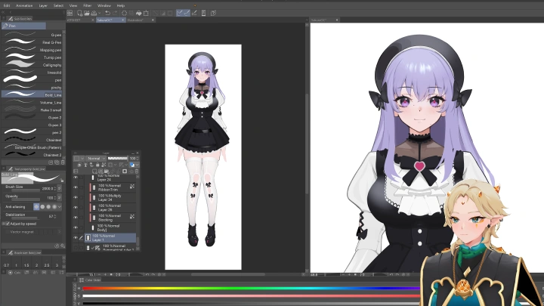The image size is (544, 306).
Task: Click the blue layer color icon
Action: click(x=131, y=165)
